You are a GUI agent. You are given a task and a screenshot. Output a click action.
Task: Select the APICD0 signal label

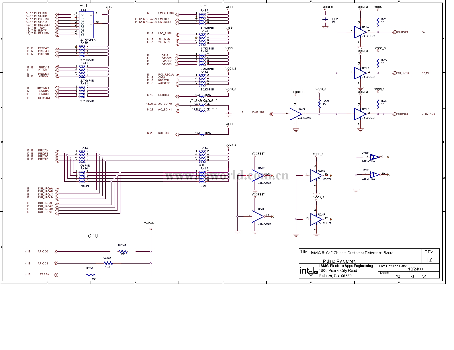(x=43, y=252)
